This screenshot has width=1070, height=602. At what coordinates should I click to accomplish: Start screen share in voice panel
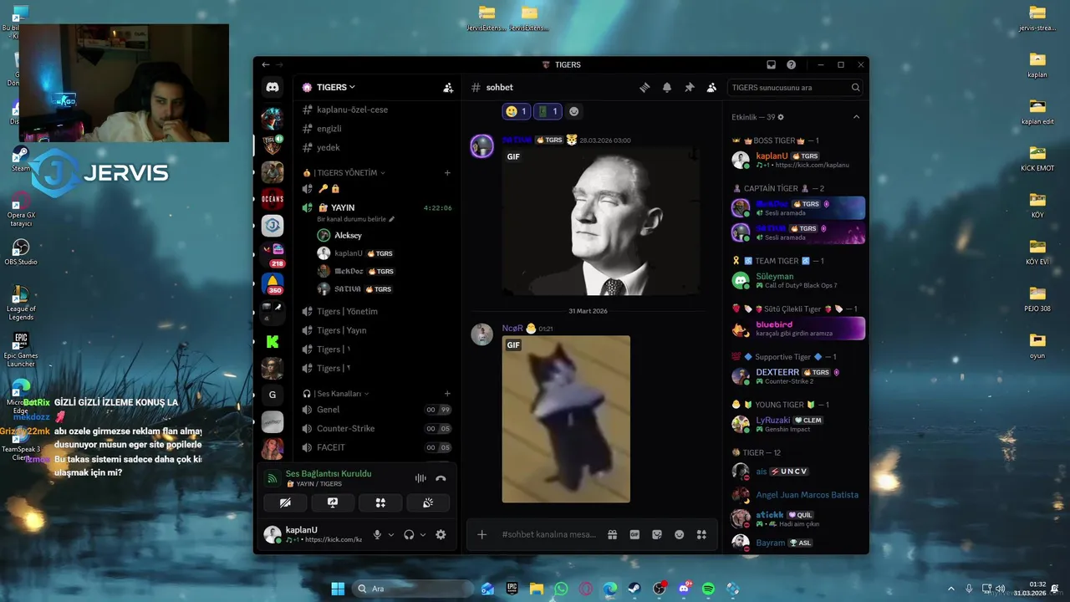[x=333, y=503]
